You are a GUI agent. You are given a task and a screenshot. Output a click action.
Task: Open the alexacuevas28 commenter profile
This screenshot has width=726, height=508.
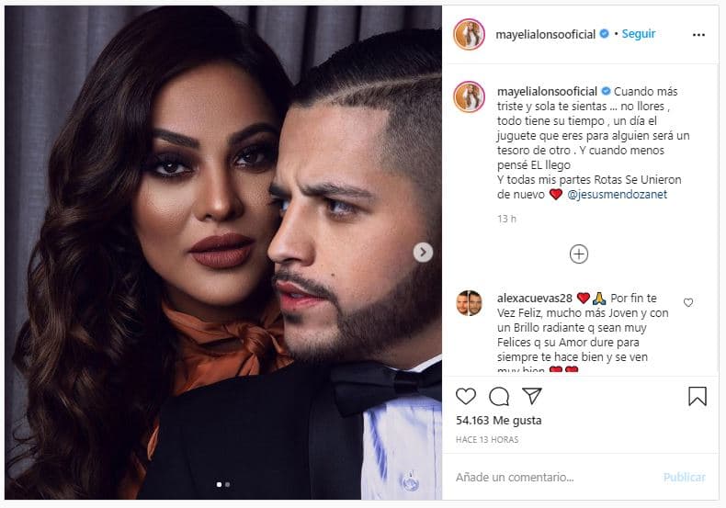pyautogui.click(x=535, y=299)
